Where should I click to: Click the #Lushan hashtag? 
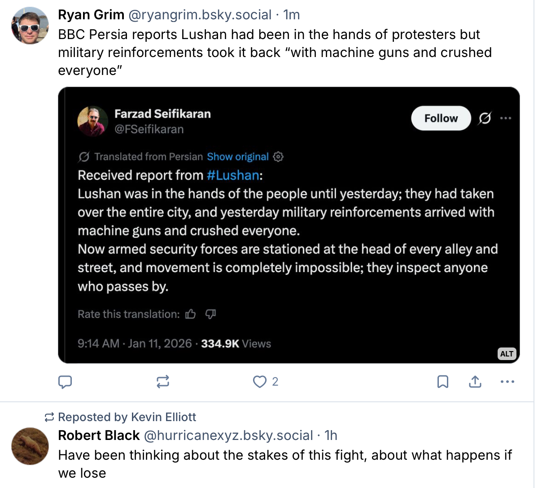[233, 175]
